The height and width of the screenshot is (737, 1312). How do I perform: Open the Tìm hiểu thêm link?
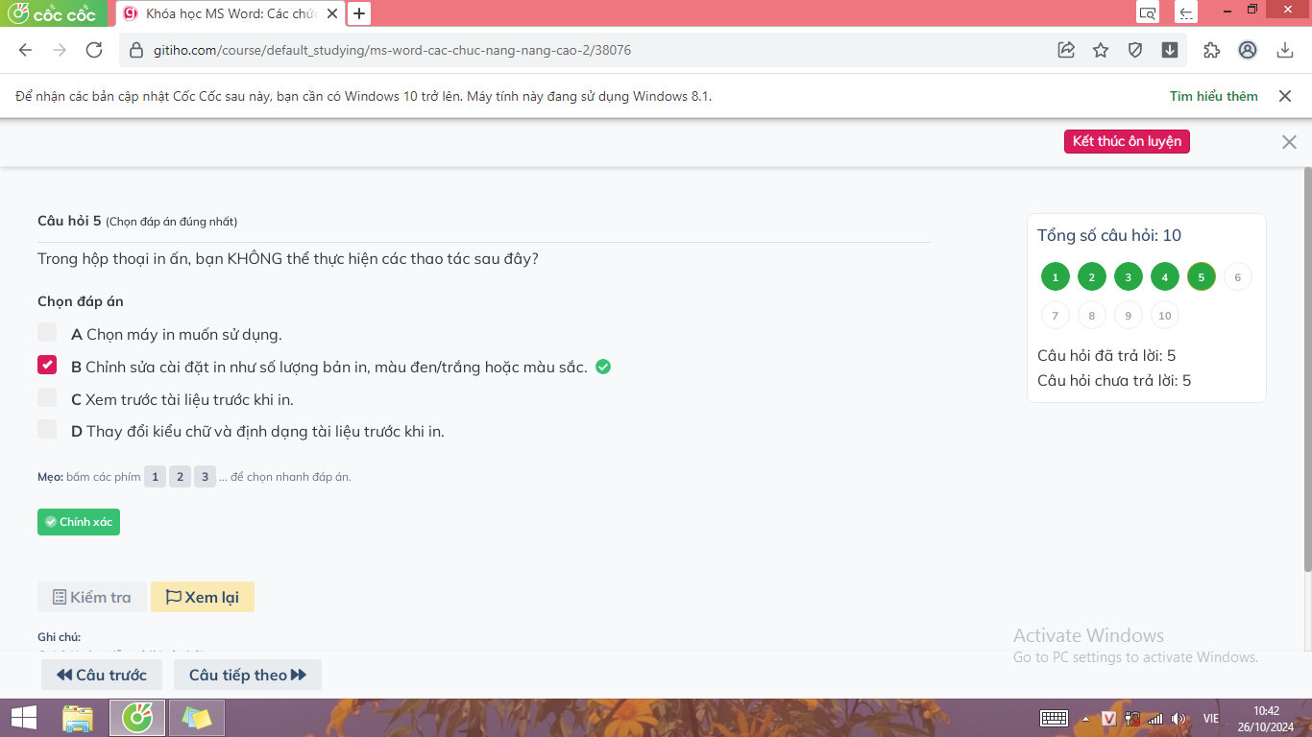[x=1214, y=96]
